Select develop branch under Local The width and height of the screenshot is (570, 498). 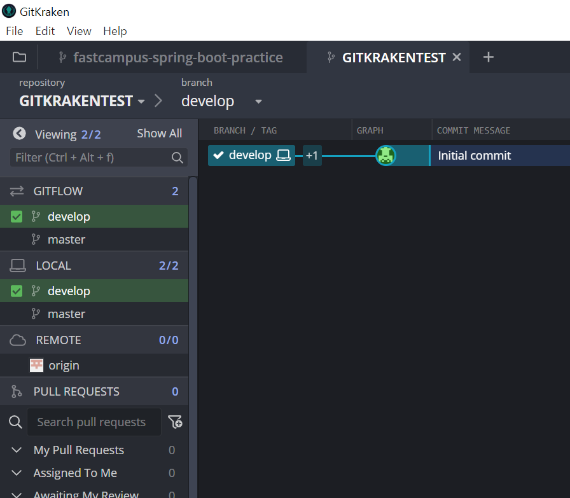94,291
